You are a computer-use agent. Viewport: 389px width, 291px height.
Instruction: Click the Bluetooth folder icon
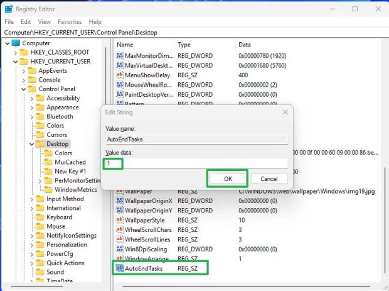tap(40, 116)
